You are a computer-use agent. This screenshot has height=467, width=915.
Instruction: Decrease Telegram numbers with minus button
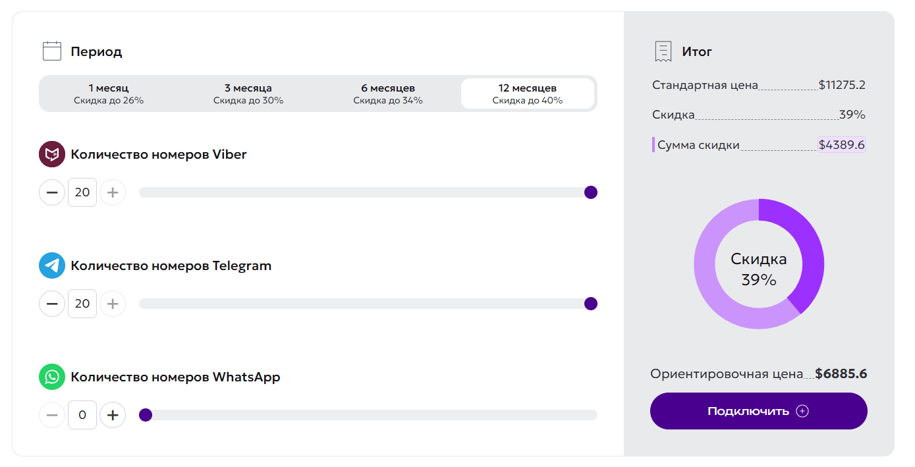coord(52,304)
